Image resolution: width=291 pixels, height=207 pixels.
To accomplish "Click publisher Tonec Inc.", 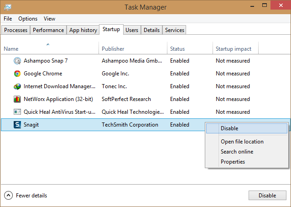I will click(x=114, y=86).
